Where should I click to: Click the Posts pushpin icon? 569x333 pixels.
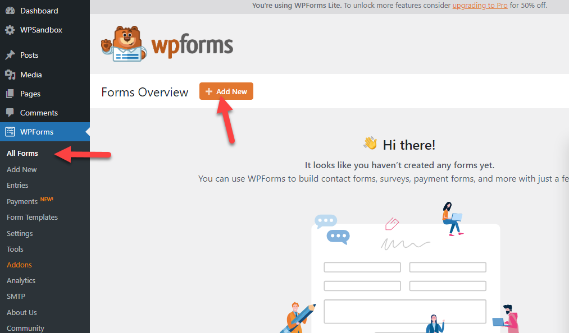10,55
